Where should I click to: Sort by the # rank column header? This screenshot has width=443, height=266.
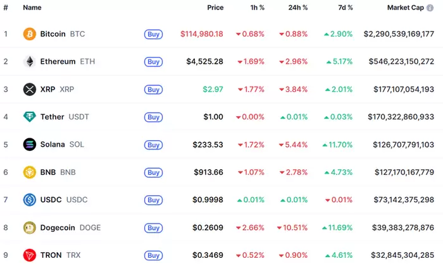[x=6, y=8]
